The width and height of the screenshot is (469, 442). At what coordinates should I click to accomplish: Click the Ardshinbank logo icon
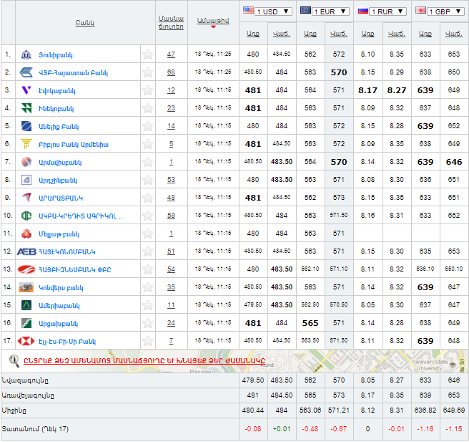26,180
